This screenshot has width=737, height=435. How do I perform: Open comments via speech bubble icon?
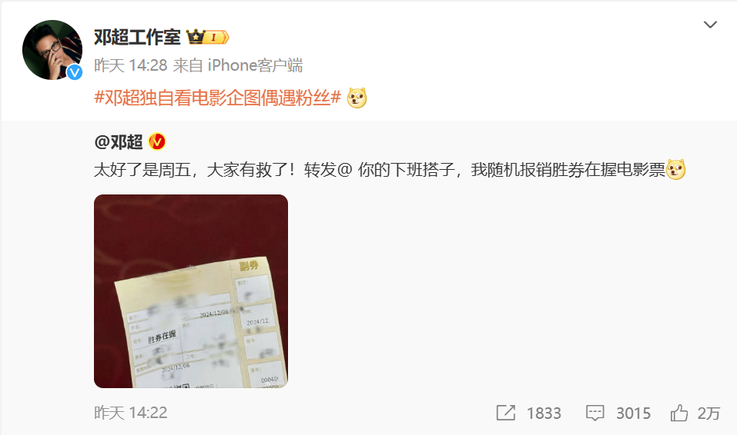pyautogui.click(x=595, y=413)
